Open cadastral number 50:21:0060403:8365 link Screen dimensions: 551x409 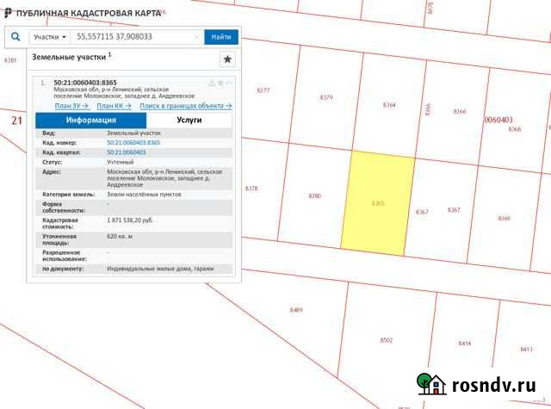coord(133,142)
